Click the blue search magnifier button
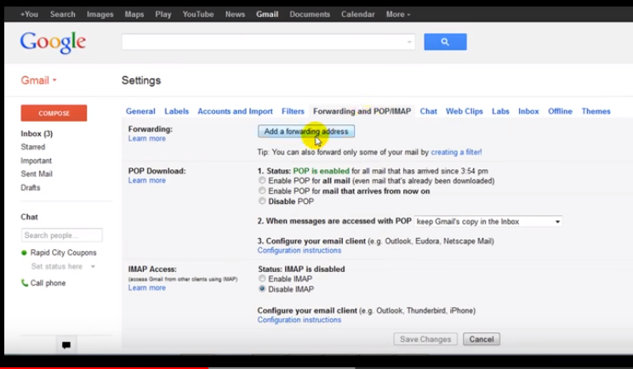 point(445,42)
